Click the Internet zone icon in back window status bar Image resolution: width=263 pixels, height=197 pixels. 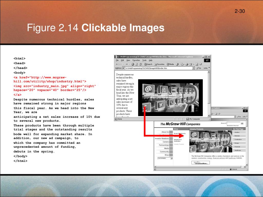(231, 169)
